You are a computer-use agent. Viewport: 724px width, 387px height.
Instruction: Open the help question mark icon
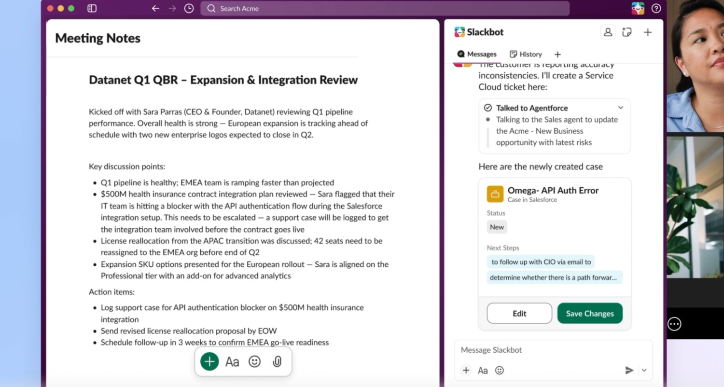(x=656, y=8)
